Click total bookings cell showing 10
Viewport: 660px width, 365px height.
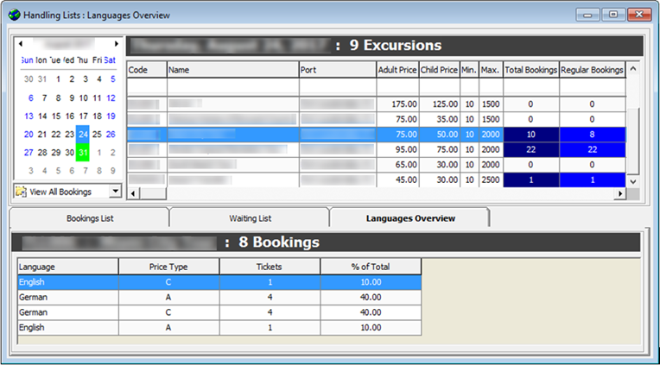pos(531,134)
